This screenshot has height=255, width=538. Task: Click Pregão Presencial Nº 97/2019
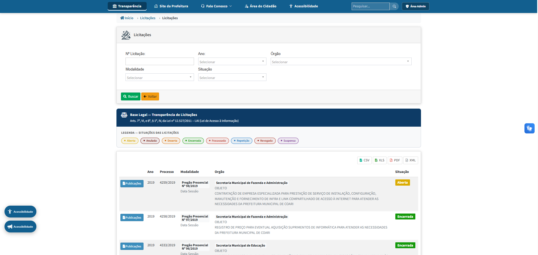pos(195,218)
